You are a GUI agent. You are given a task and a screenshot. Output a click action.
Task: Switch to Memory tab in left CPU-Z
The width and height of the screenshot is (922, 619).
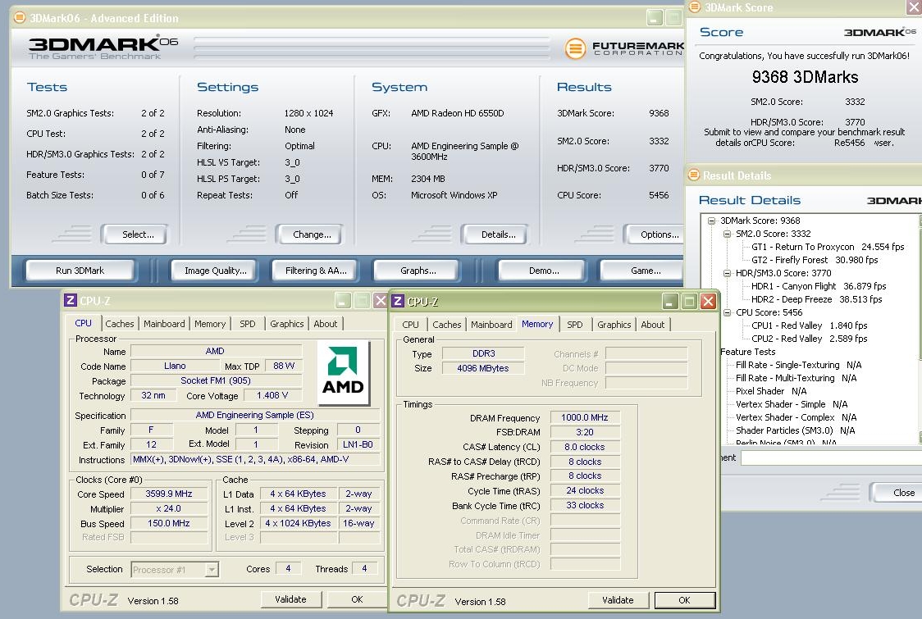210,323
